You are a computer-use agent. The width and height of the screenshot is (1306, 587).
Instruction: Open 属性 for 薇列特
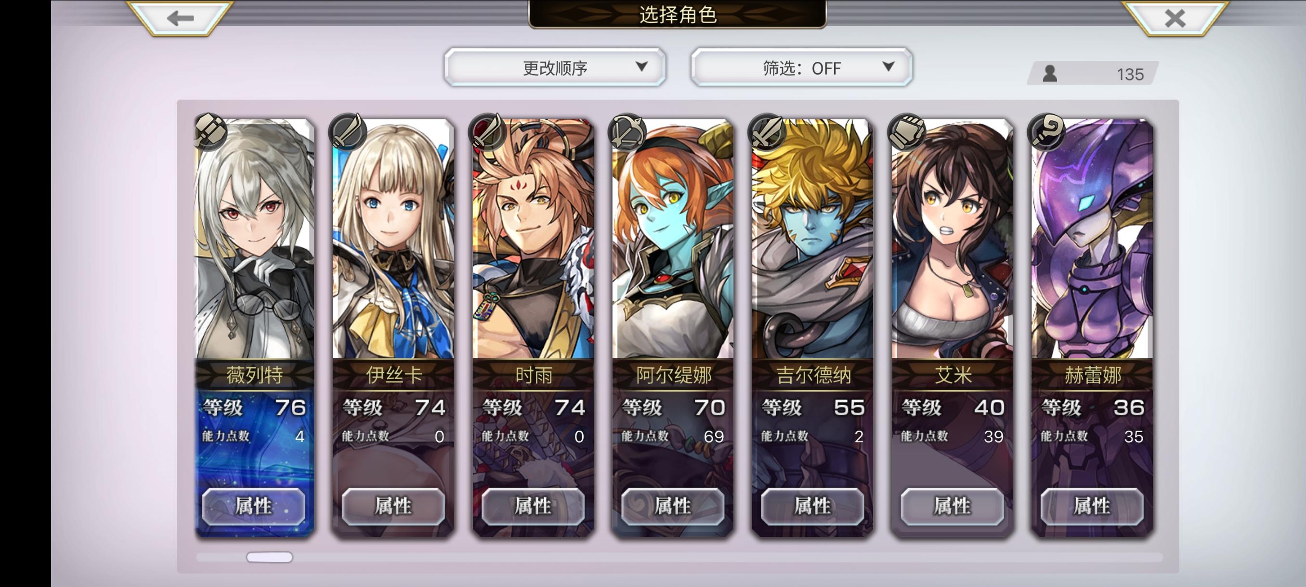[254, 506]
